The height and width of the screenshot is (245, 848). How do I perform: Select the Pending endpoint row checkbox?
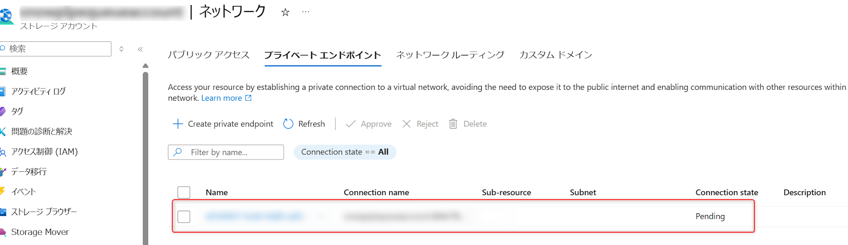[x=184, y=217]
